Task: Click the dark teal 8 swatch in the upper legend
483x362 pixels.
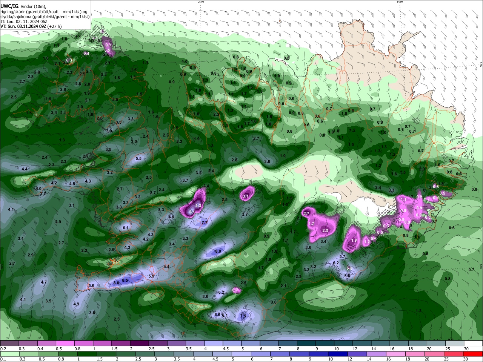Action: click(x=306, y=343)
